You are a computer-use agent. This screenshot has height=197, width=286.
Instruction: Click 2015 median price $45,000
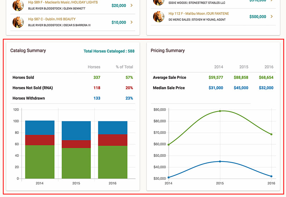click(241, 88)
